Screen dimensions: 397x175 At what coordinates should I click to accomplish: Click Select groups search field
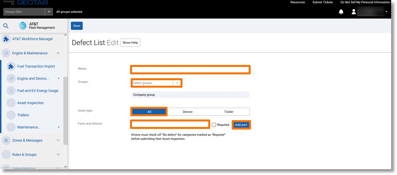(x=152, y=83)
